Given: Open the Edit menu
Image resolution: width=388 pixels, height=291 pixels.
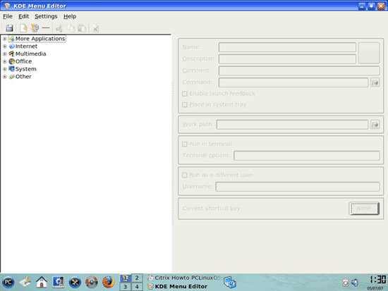Looking at the screenshot, I should (x=24, y=16).
